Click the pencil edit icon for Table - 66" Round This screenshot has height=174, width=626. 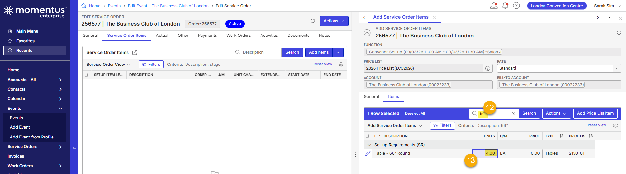(x=368, y=153)
